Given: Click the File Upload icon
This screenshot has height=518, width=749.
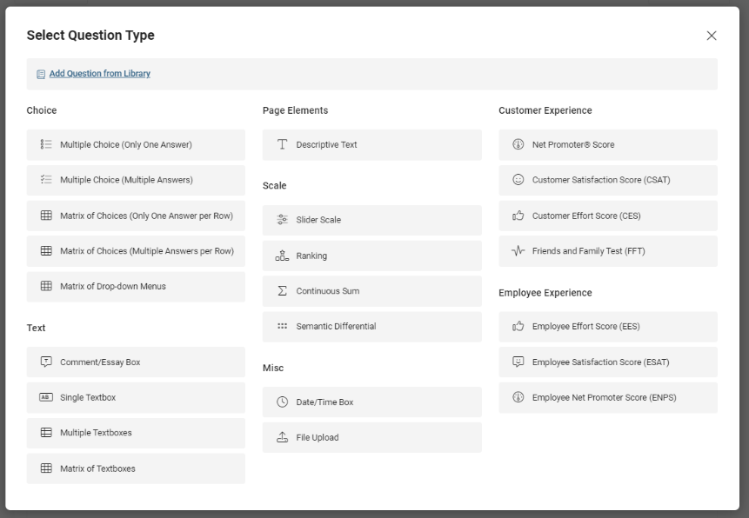Looking at the screenshot, I should [282, 437].
